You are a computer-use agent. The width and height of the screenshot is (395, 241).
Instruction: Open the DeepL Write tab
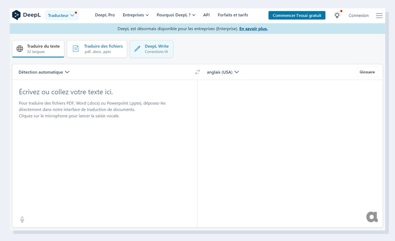click(151, 49)
